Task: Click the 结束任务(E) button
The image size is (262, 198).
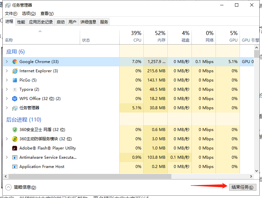Action: (243, 187)
